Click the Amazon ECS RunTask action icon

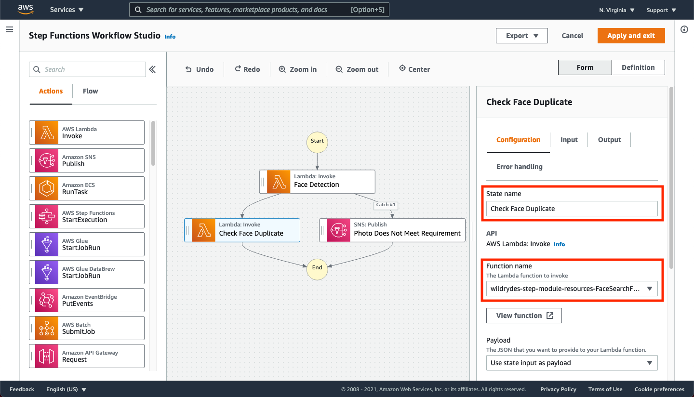click(47, 188)
